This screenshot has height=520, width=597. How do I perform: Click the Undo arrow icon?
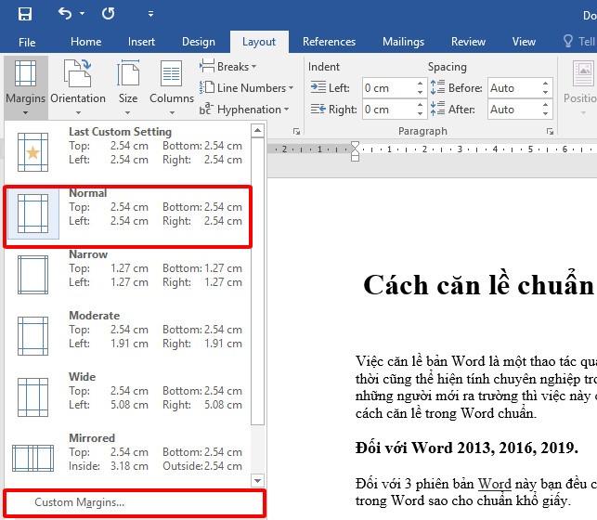pos(65,14)
